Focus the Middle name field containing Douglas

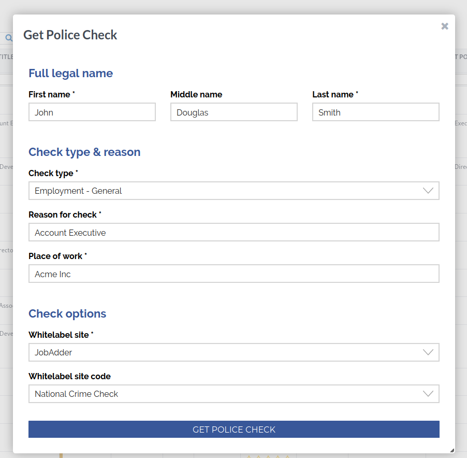[x=233, y=112]
